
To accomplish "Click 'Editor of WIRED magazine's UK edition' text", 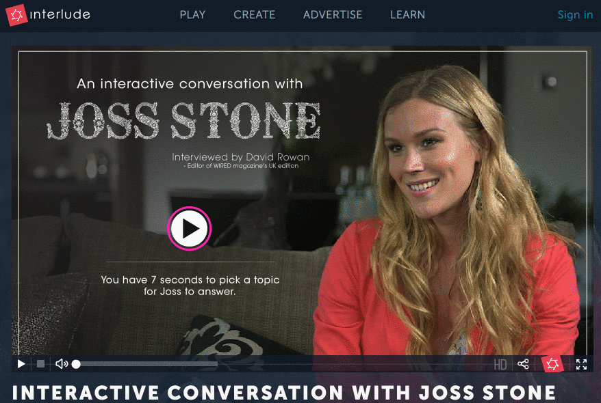I will click(241, 166).
